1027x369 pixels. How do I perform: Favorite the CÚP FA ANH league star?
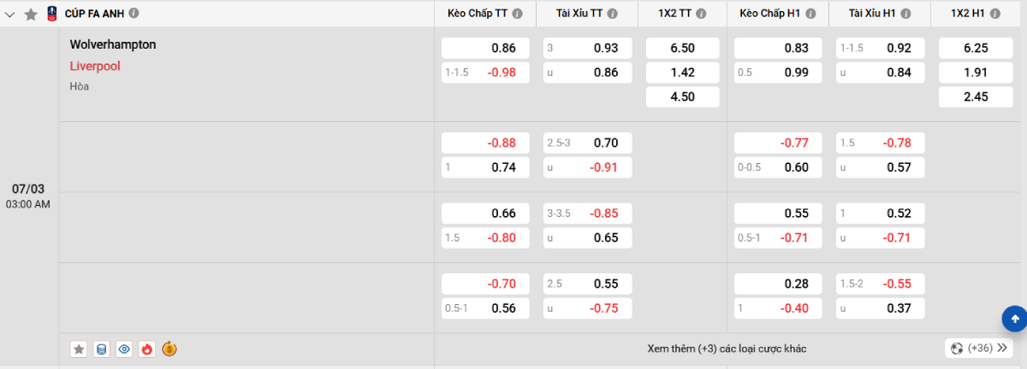(31, 15)
